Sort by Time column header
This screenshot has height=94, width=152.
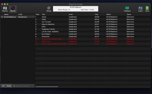(97, 14)
